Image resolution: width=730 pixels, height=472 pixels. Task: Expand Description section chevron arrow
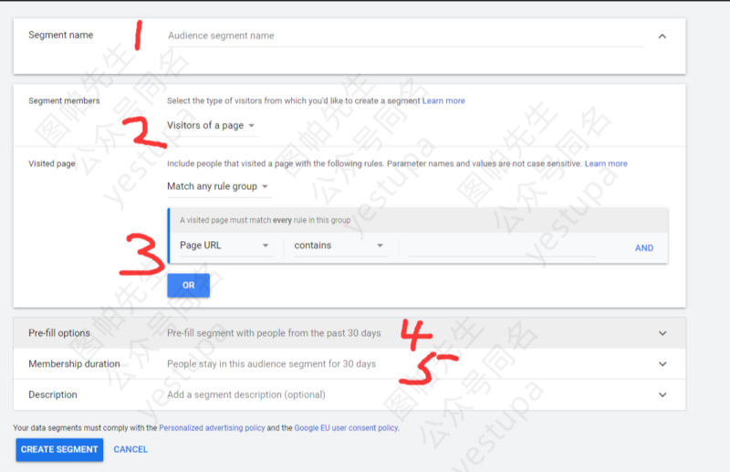tap(662, 395)
